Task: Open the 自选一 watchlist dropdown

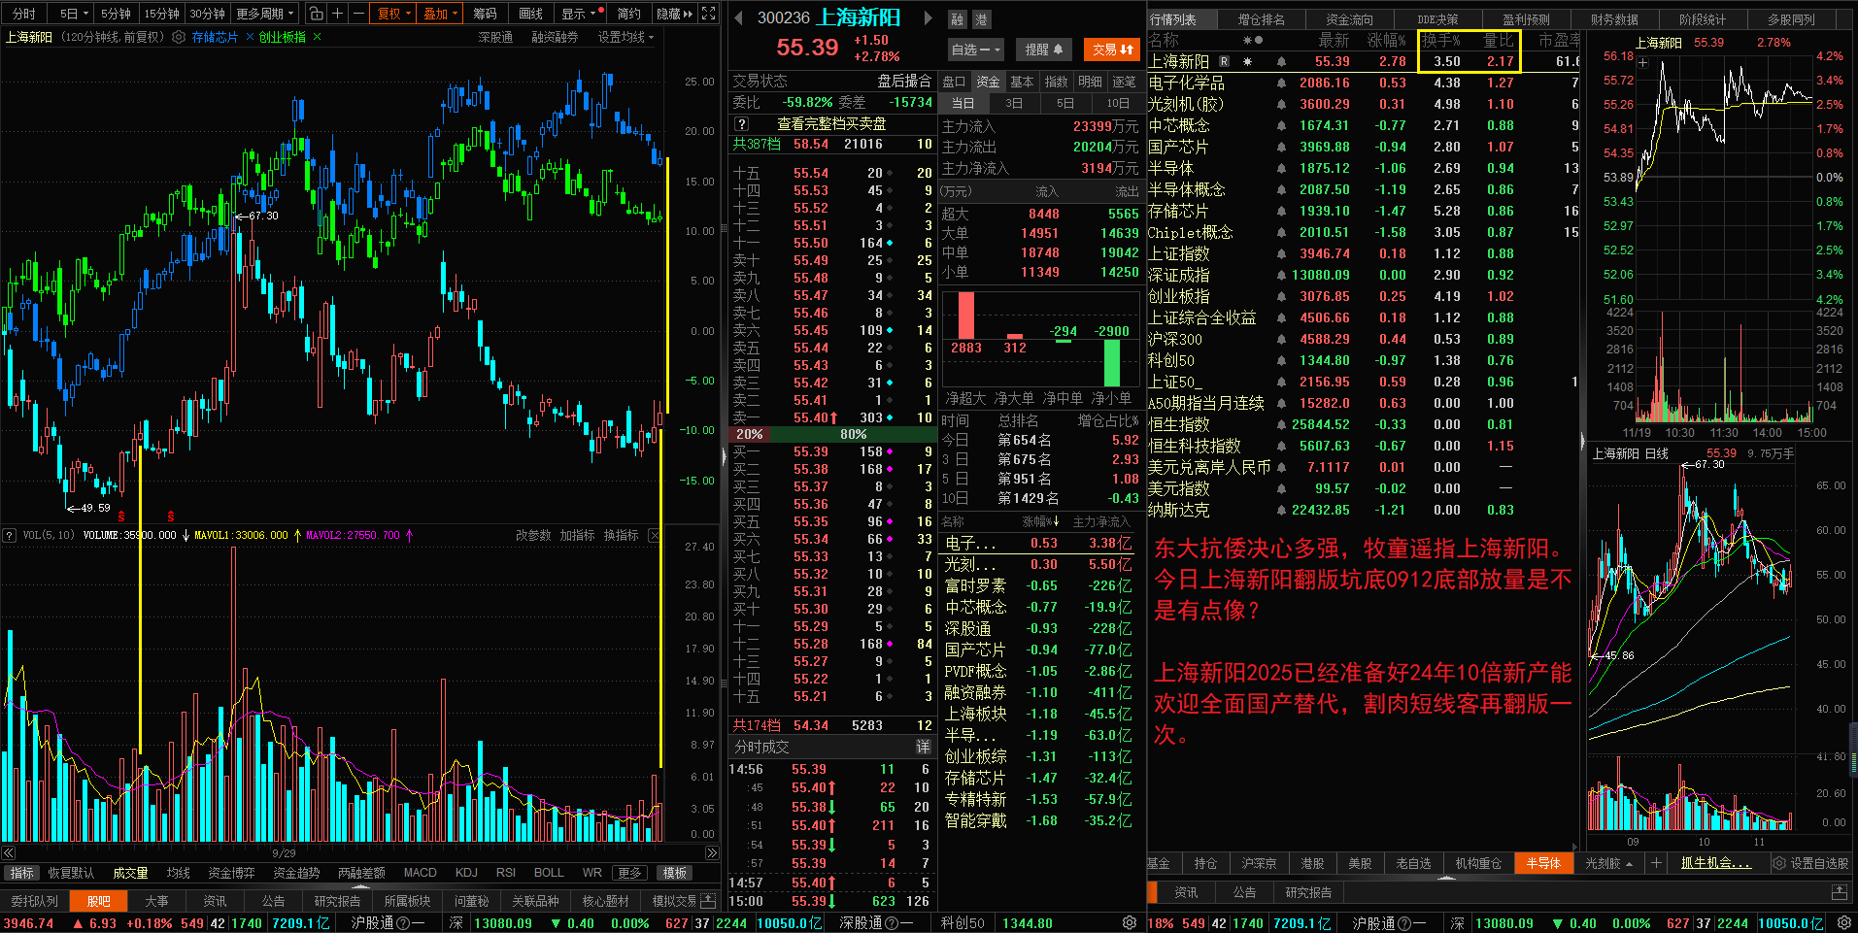Action: pyautogui.click(x=975, y=49)
